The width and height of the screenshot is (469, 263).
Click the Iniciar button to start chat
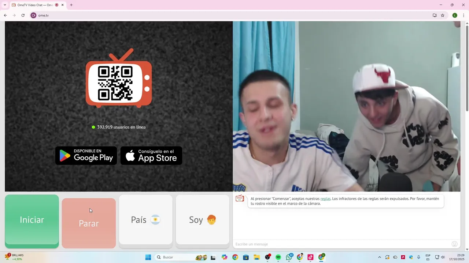click(32, 221)
